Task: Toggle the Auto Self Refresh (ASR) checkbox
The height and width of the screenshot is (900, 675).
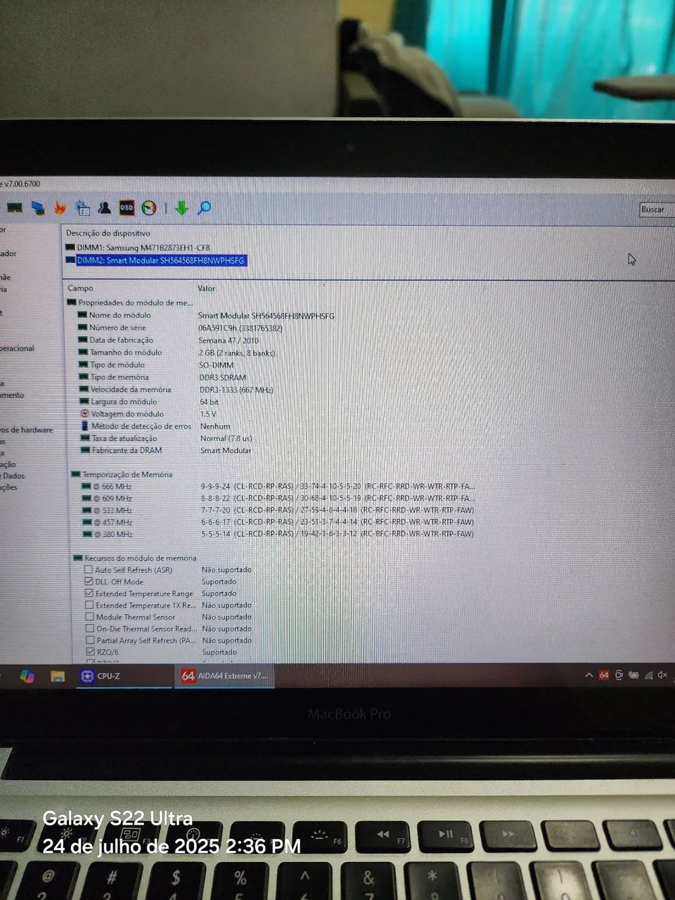Action: click(89, 570)
